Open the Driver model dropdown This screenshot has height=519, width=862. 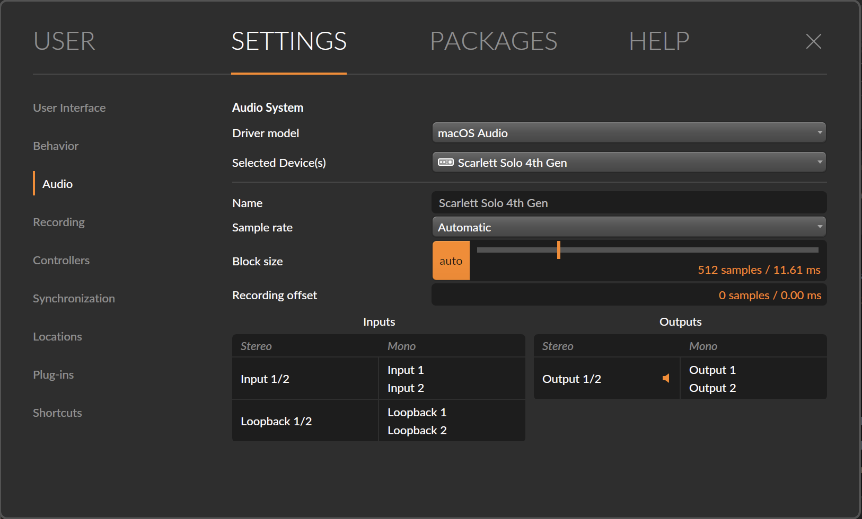coord(629,132)
